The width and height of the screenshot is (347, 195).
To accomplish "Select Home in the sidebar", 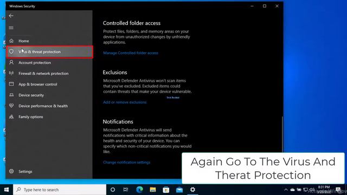I will (x=49, y=41).
